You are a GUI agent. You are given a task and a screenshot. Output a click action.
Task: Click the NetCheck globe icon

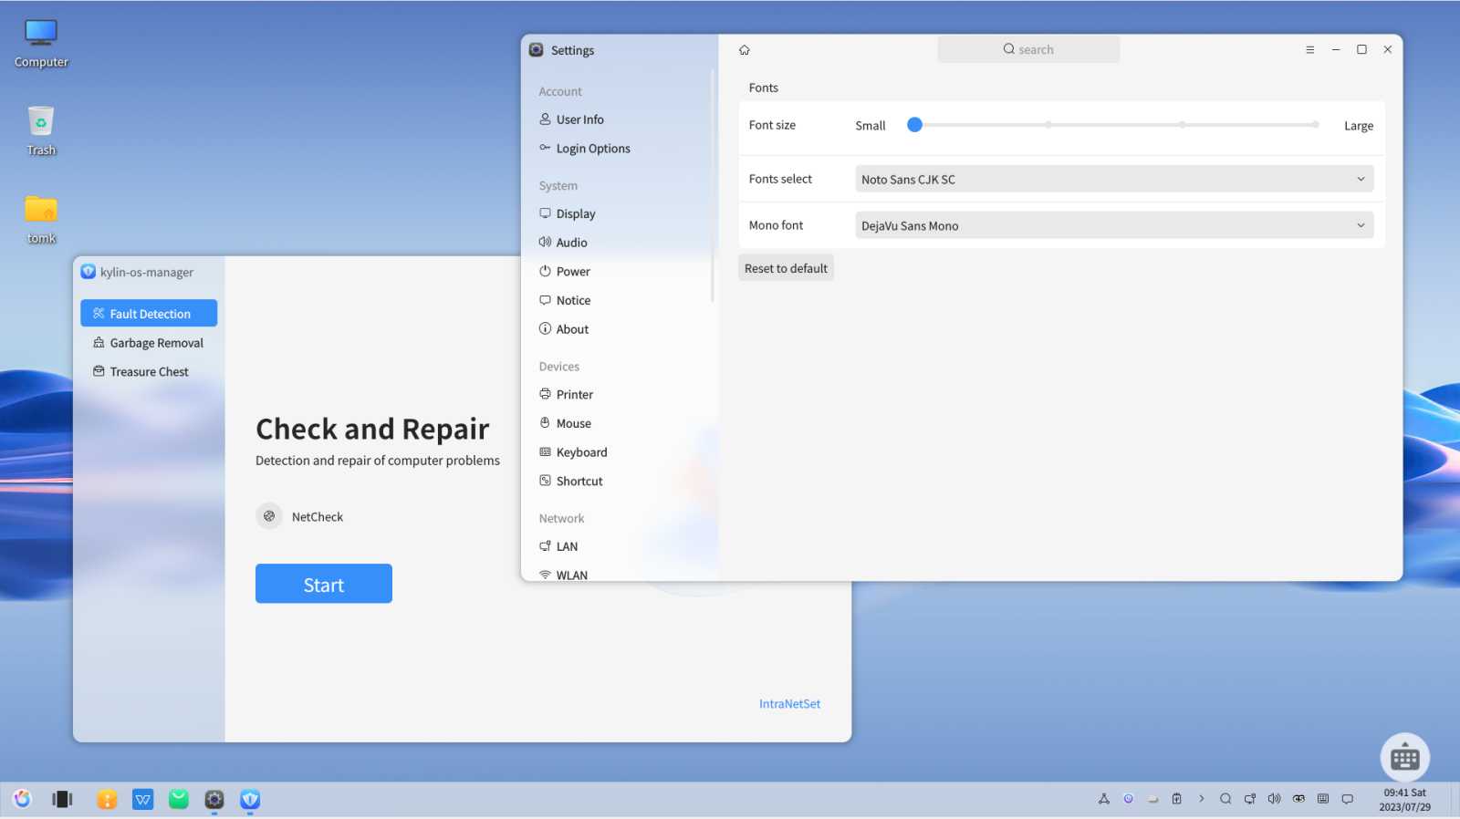[x=269, y=516]
